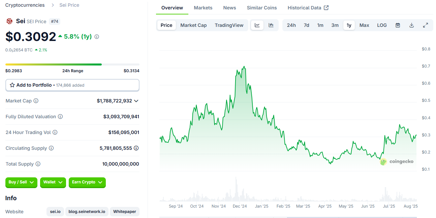Switch chart to TradingView mode

[x=229, y=25]
